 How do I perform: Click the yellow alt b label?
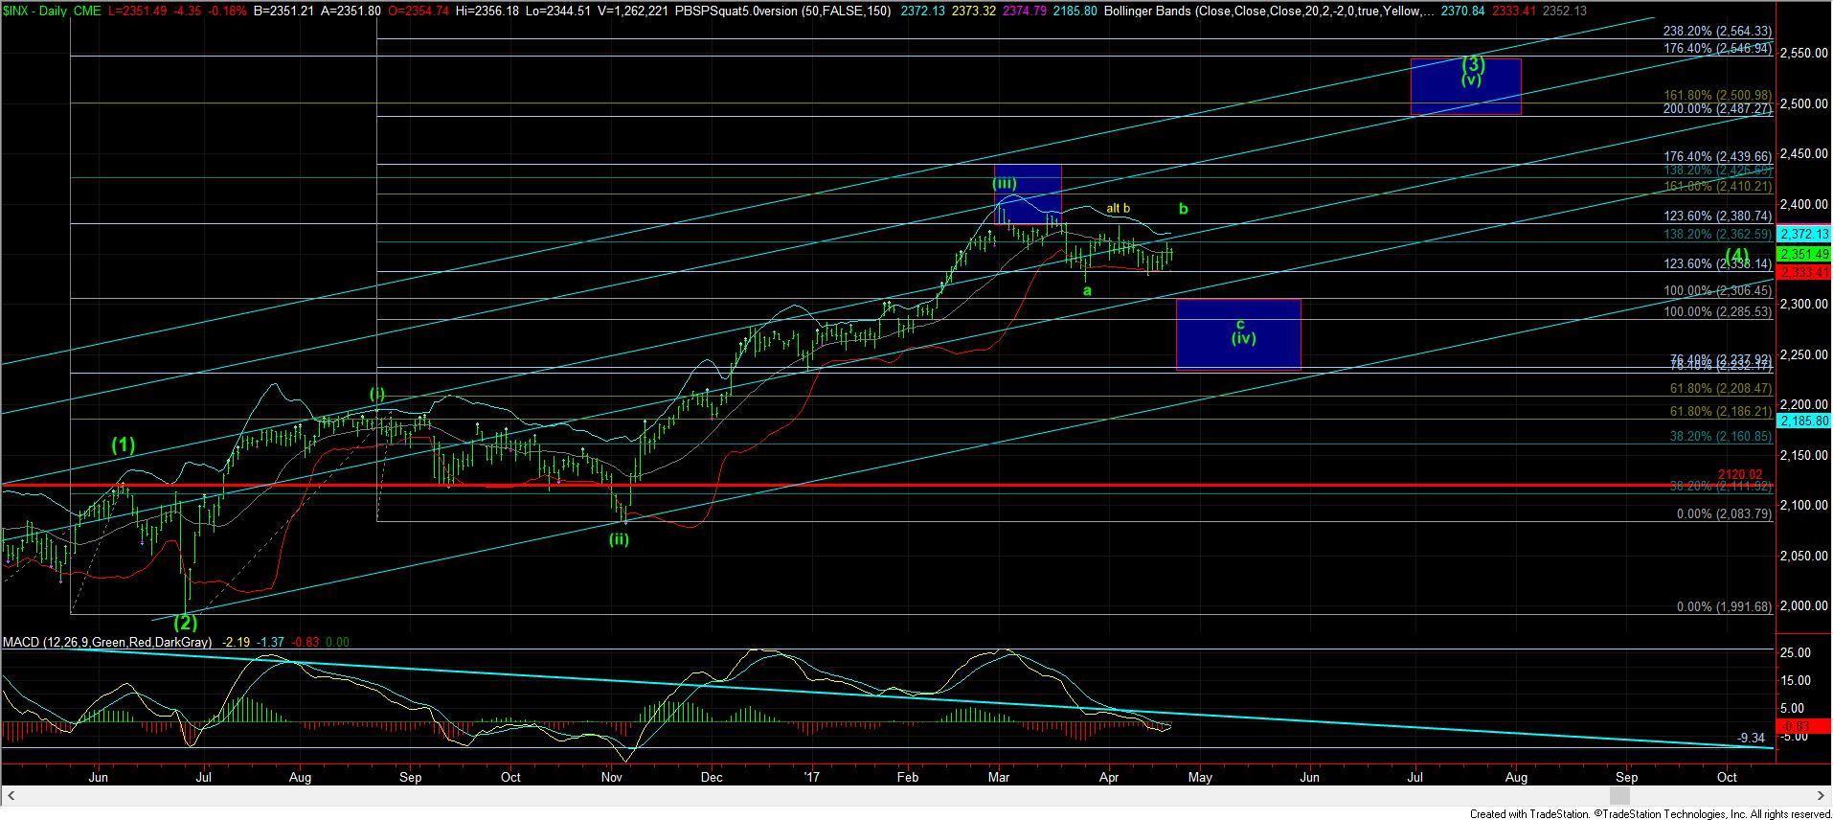click(x=1119, y=208)
